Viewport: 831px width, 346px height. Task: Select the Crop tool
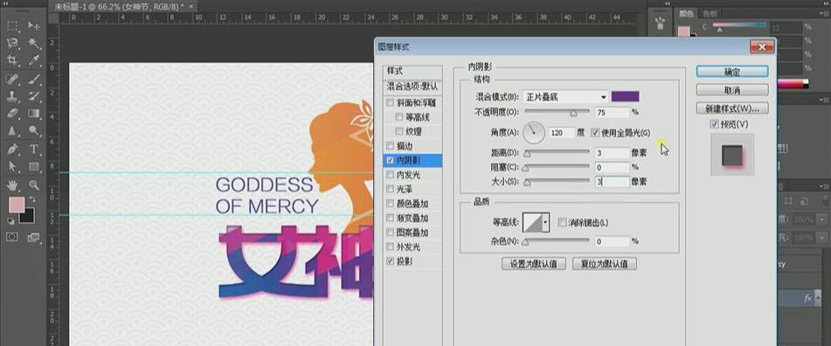(13, 60)
